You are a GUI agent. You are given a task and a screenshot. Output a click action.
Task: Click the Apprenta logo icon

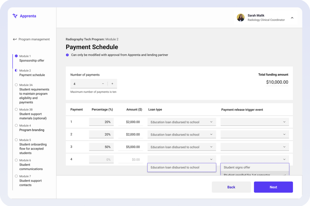(15, 16)
